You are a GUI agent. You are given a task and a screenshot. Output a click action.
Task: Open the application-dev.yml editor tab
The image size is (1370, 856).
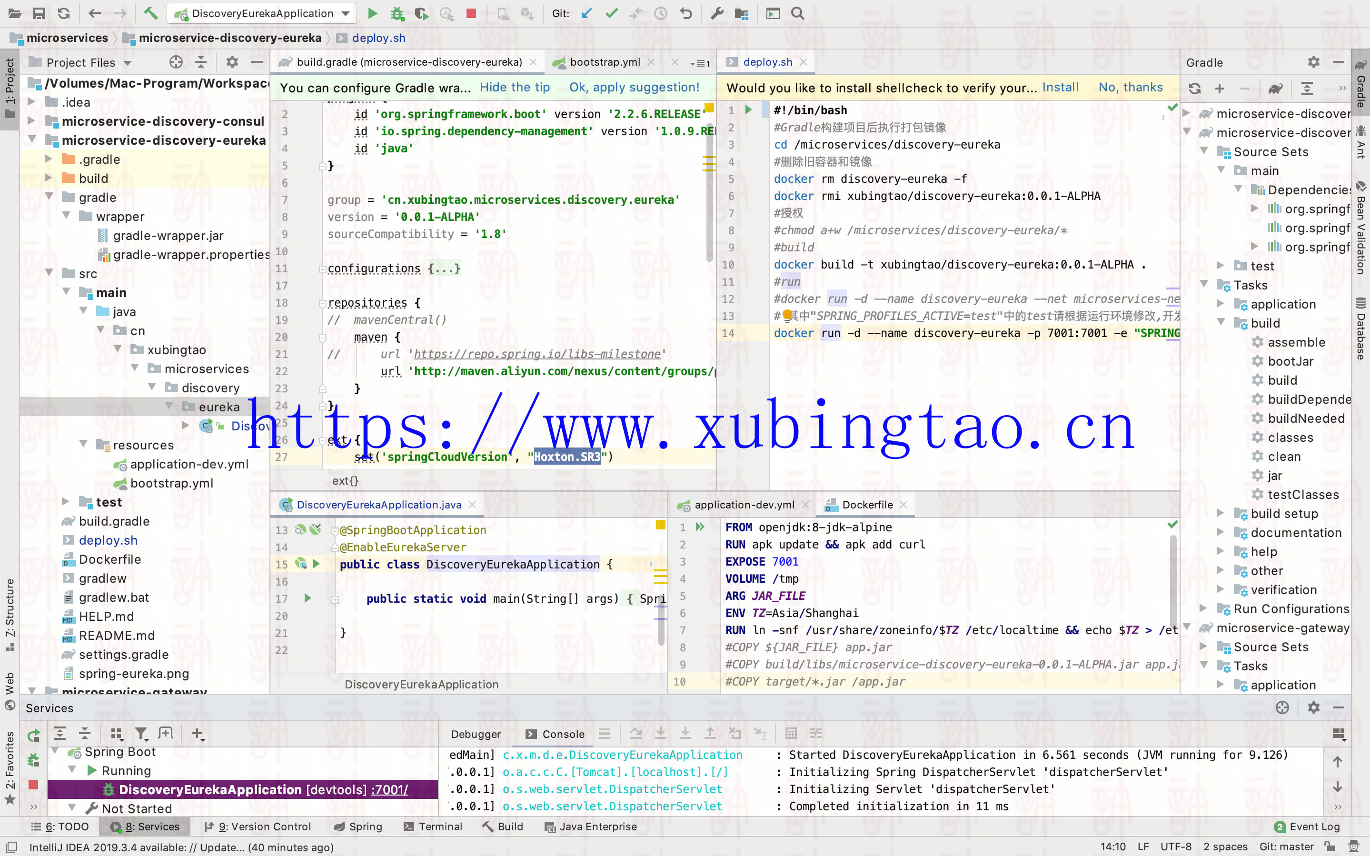pos(744,505)
